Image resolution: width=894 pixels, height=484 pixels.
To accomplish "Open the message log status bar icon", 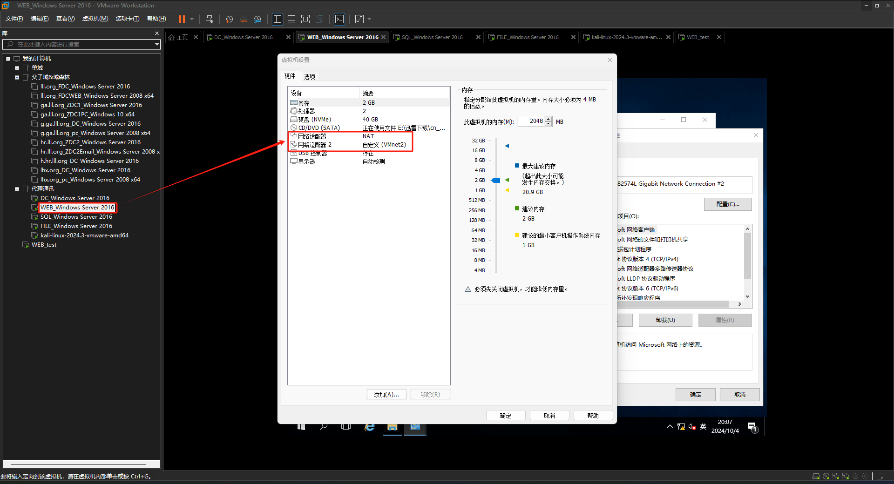I will 880,476.
